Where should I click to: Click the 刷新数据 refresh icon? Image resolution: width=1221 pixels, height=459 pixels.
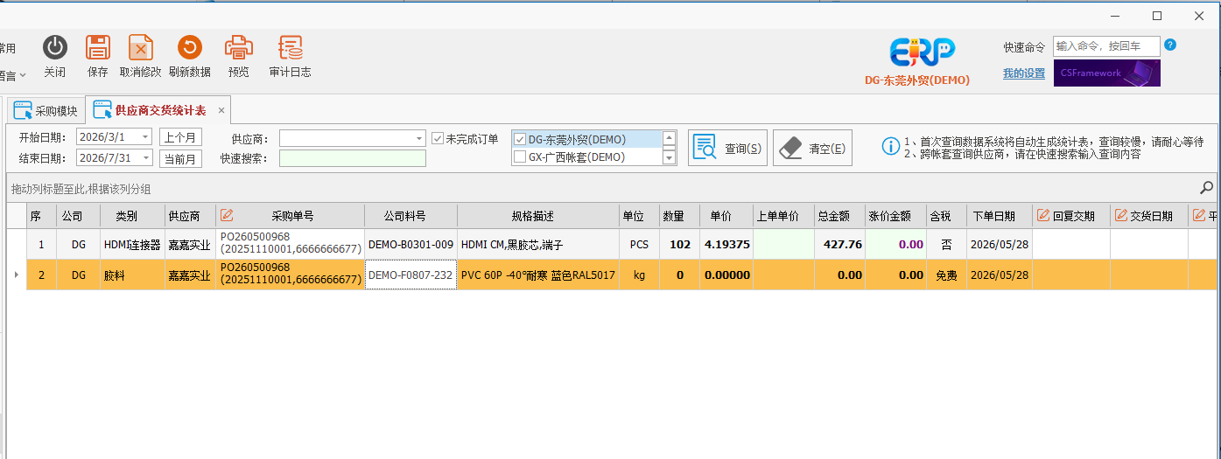pos(190,48)
